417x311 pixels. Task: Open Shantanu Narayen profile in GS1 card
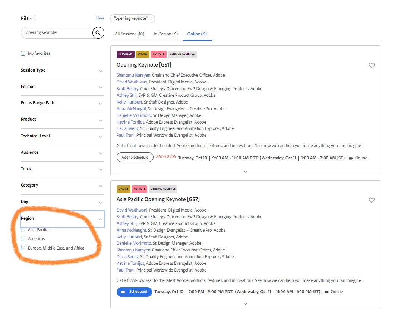coord(133,75)
